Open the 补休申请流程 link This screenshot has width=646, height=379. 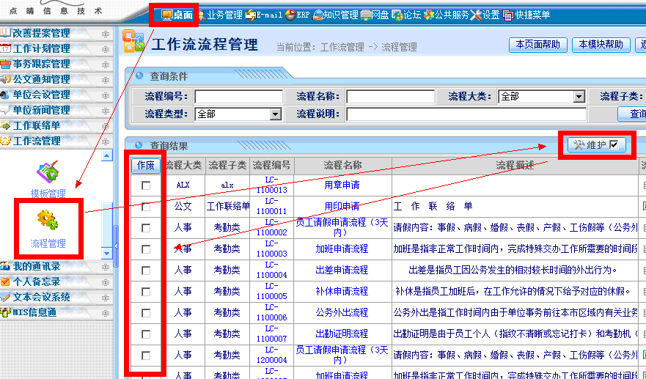[x=342, y=291]
